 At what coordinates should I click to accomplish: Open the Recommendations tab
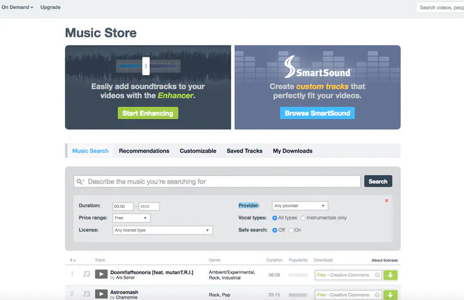coord(144,151)
